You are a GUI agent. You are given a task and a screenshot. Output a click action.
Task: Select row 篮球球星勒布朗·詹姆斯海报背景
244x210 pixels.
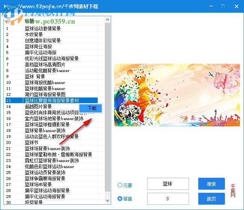click(52, 154)
